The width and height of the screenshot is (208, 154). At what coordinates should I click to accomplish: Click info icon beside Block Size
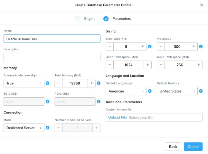(x=150, y=46)
